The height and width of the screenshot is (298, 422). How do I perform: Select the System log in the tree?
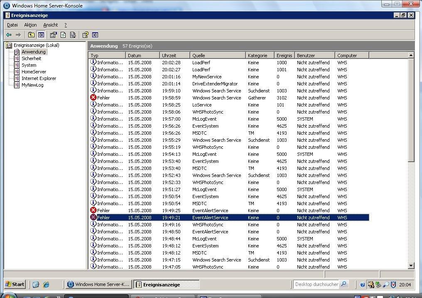[x=29, y=65]
